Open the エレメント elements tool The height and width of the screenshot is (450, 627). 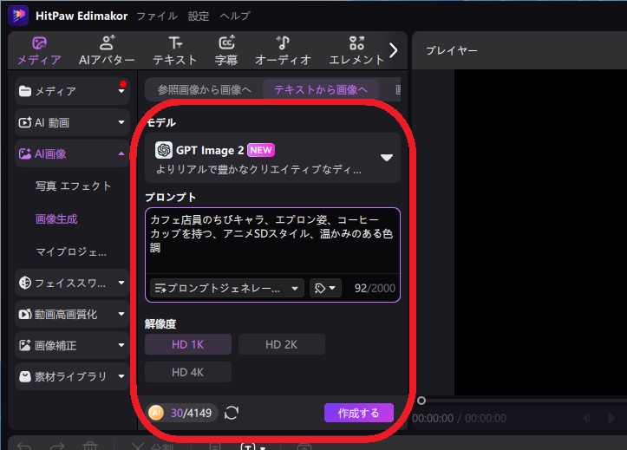(x=356, y=51)
